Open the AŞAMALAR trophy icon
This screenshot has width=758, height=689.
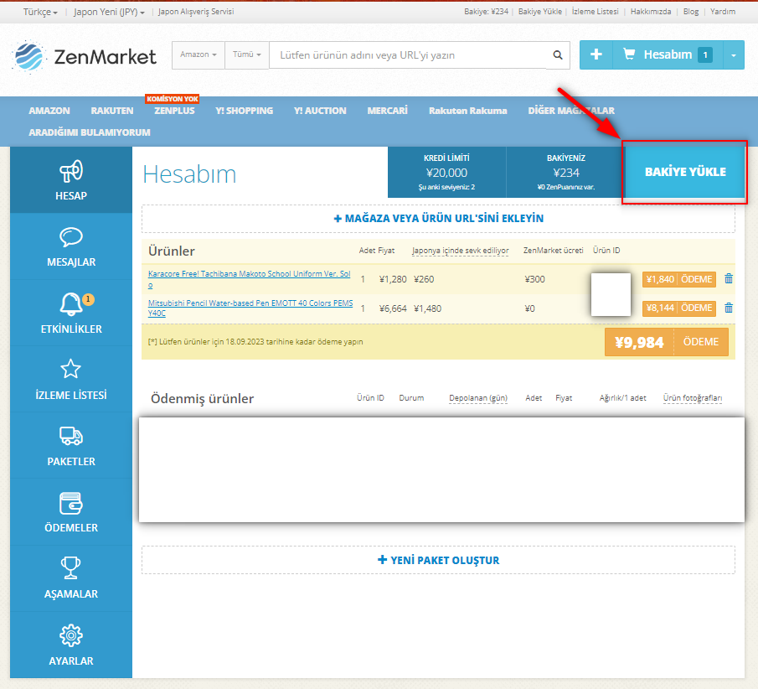pyautogui.click(x=71, y=568)
